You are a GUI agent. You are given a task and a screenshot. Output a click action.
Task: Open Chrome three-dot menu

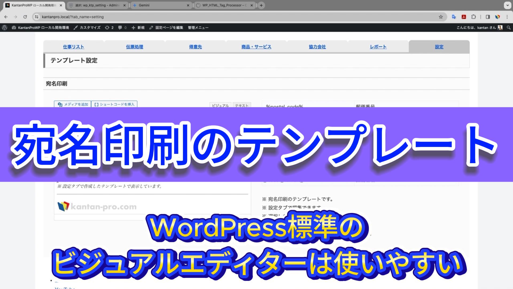tap(507, 17)
